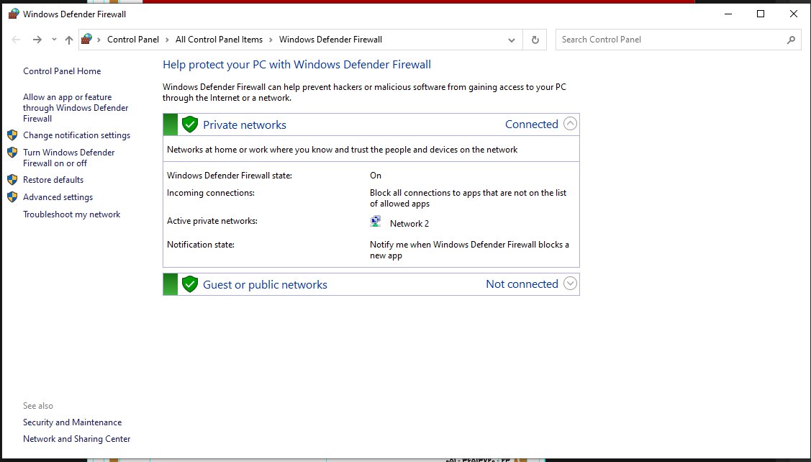Viewport: 811px width, 462px height.
Task: Open Restore defaults link
Action: pyautogui.click(x=53, y=180)
